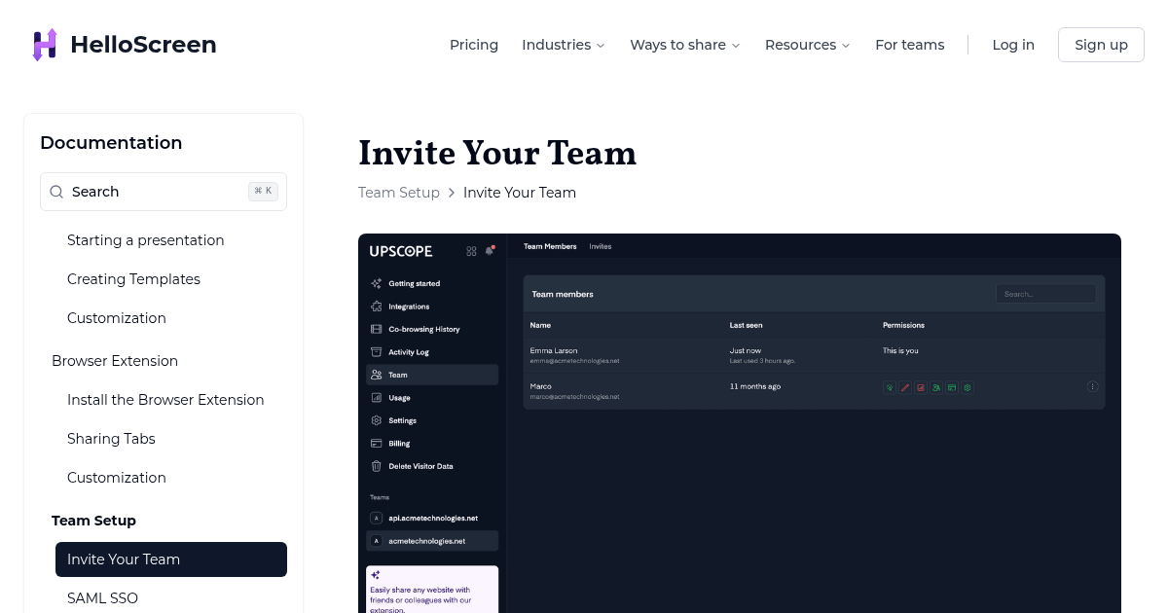This screenshot has height=613, width=1168.
Task: Select the Invite Your Team sidebar item
Action: pyautogui.click(x=171, y=559)
